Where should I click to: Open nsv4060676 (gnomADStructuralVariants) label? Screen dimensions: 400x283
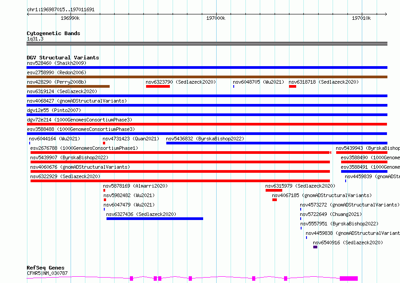(x=80, y=167)
